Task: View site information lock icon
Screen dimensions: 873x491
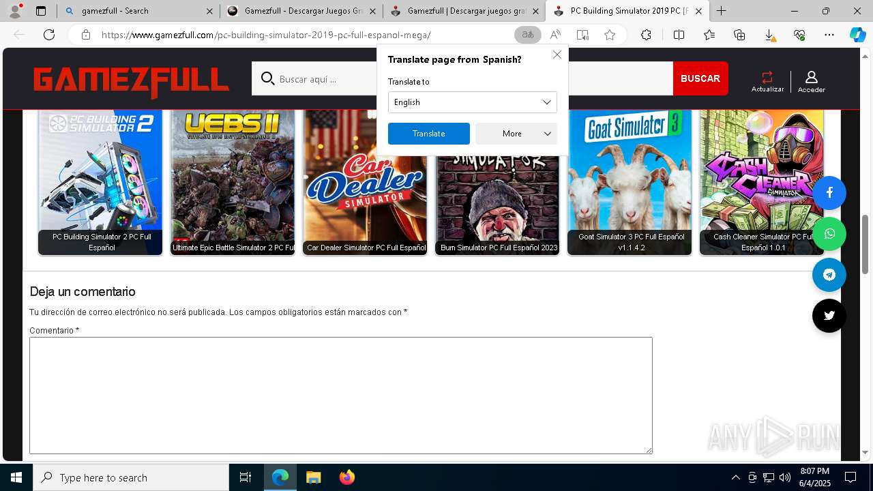Action: pos(86,35)
